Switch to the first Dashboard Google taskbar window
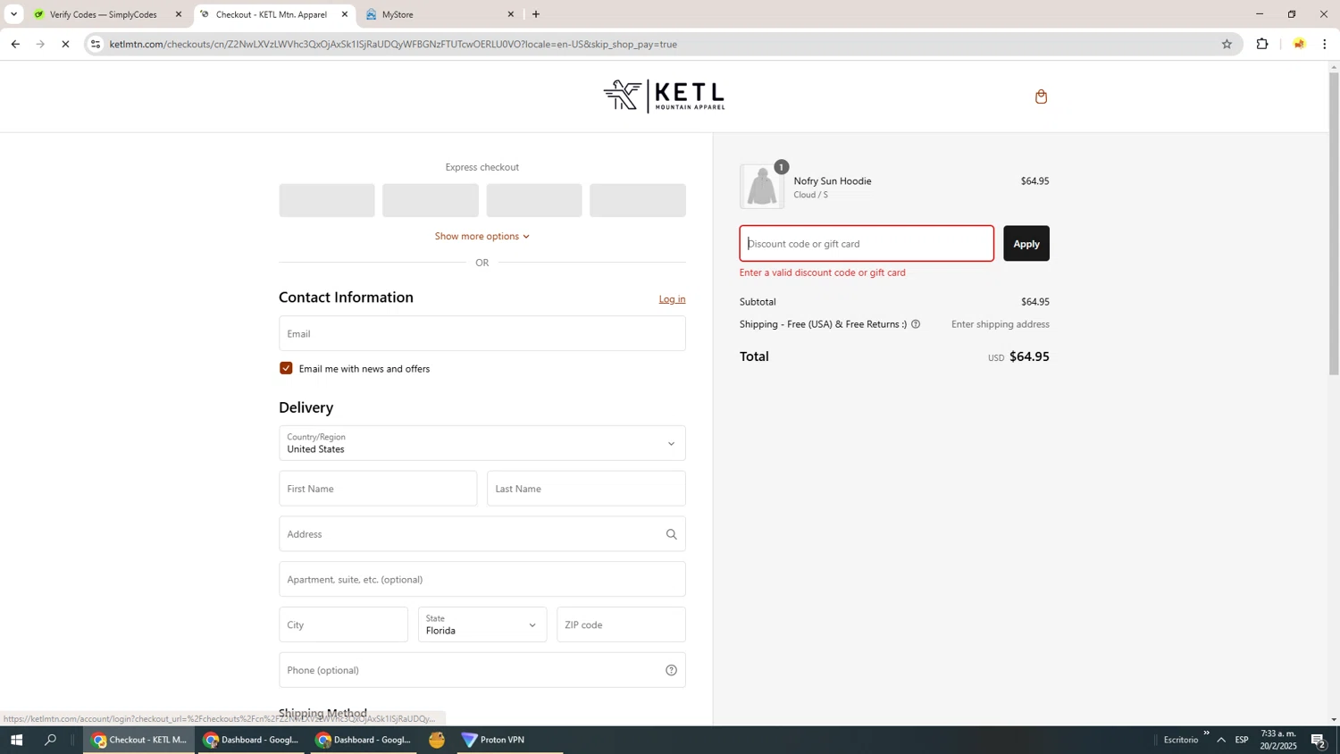This screenshot has height=754, width=1340. point(251,740)
